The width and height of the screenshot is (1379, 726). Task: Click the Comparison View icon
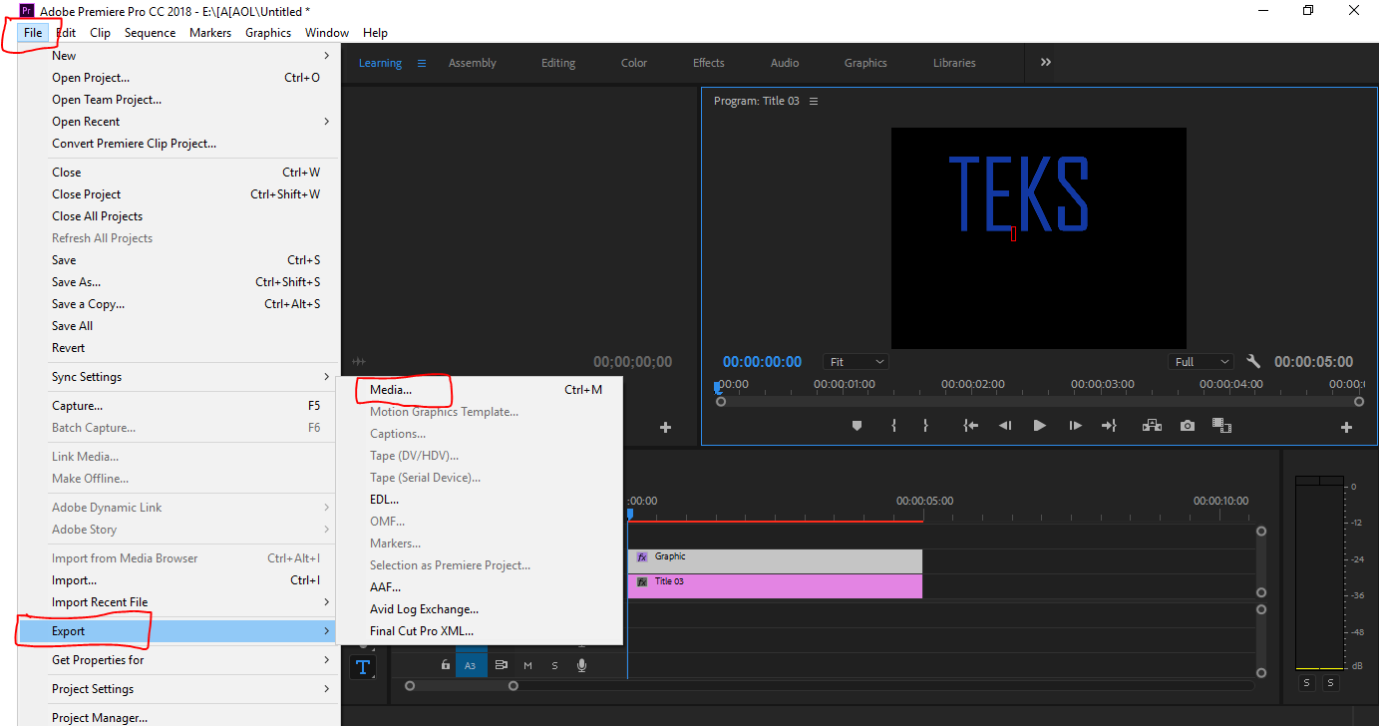(1221, 426)
